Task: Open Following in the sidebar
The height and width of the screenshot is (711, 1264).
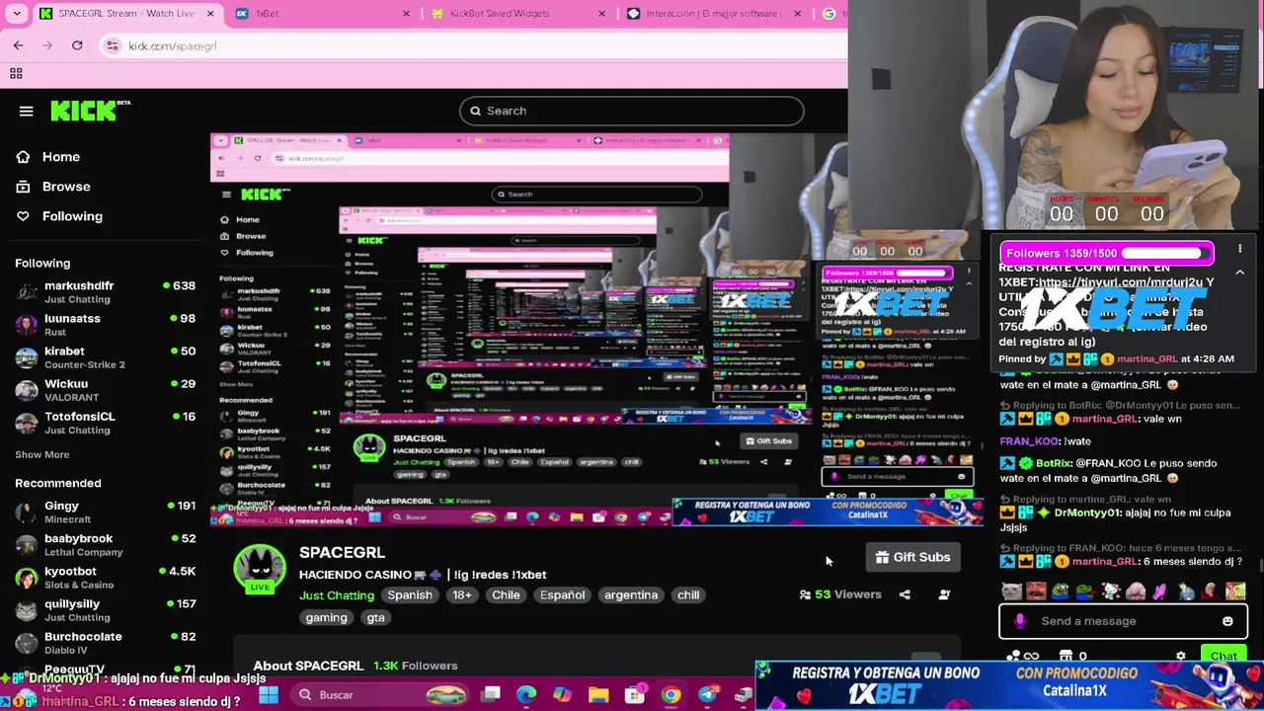Action: (x=59, y=216)
